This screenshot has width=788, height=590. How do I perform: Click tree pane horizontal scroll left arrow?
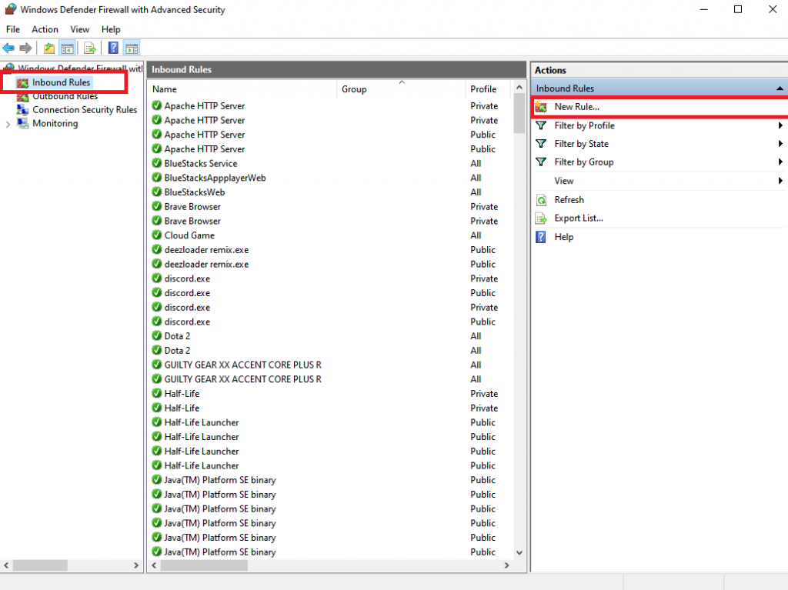click(x=6, y=565)
